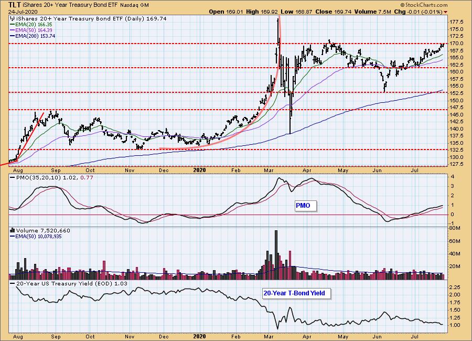Click the tallest March volume bar

pos(276,255)
